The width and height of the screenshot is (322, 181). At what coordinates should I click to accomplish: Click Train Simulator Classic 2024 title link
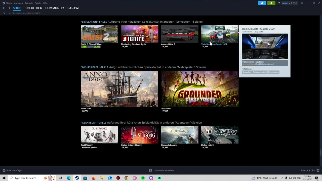[x=214, y=44]
